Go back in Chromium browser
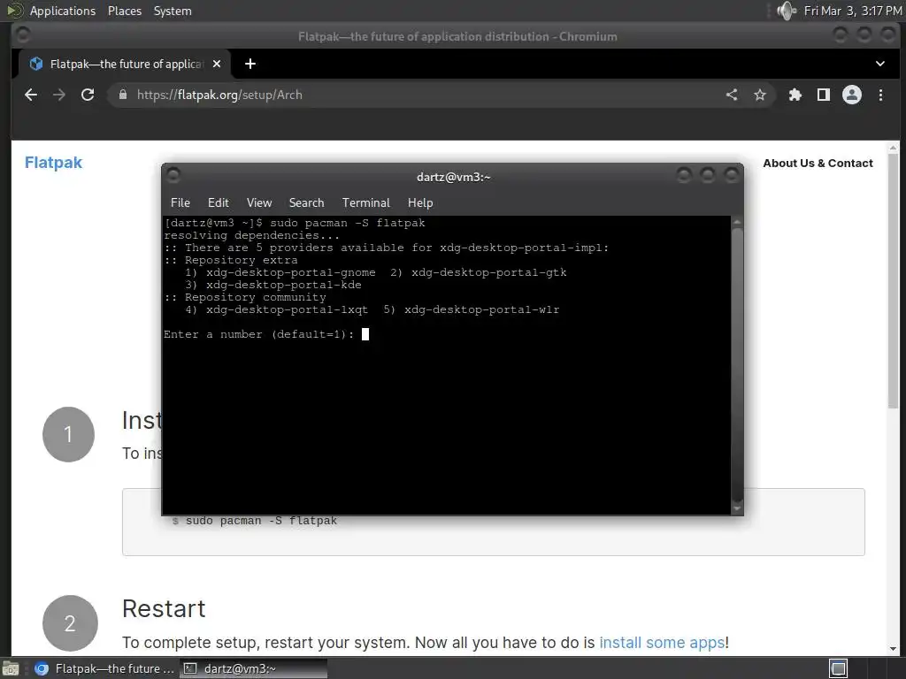The width and height of the screenshot is (906, 679). (31, 95)
